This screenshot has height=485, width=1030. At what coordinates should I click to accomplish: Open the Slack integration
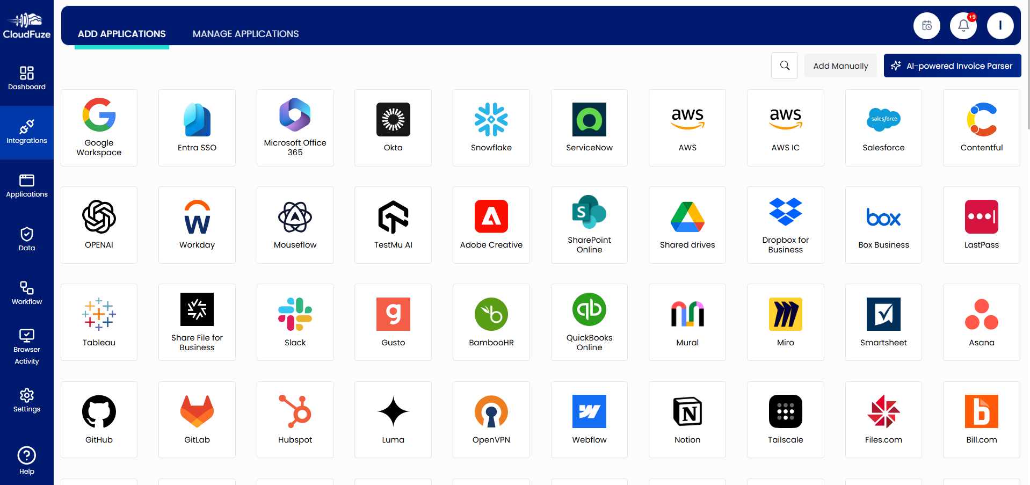295,322
